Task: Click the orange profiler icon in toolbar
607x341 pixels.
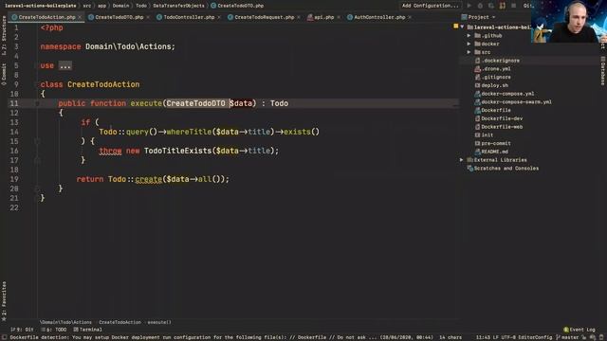Action: tap(503, 6)
